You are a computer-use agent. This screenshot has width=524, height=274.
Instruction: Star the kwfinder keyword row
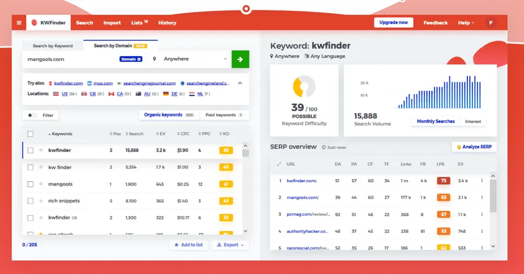click(41, 150)
